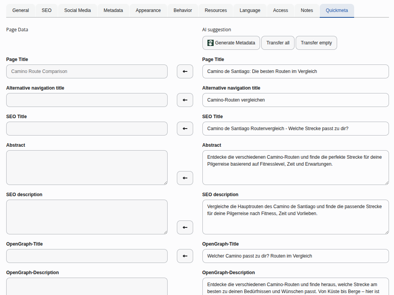The width and height of the screenshot is (394, 295).
Task: Select the Access tab
Action: click(x=281, y=10)
